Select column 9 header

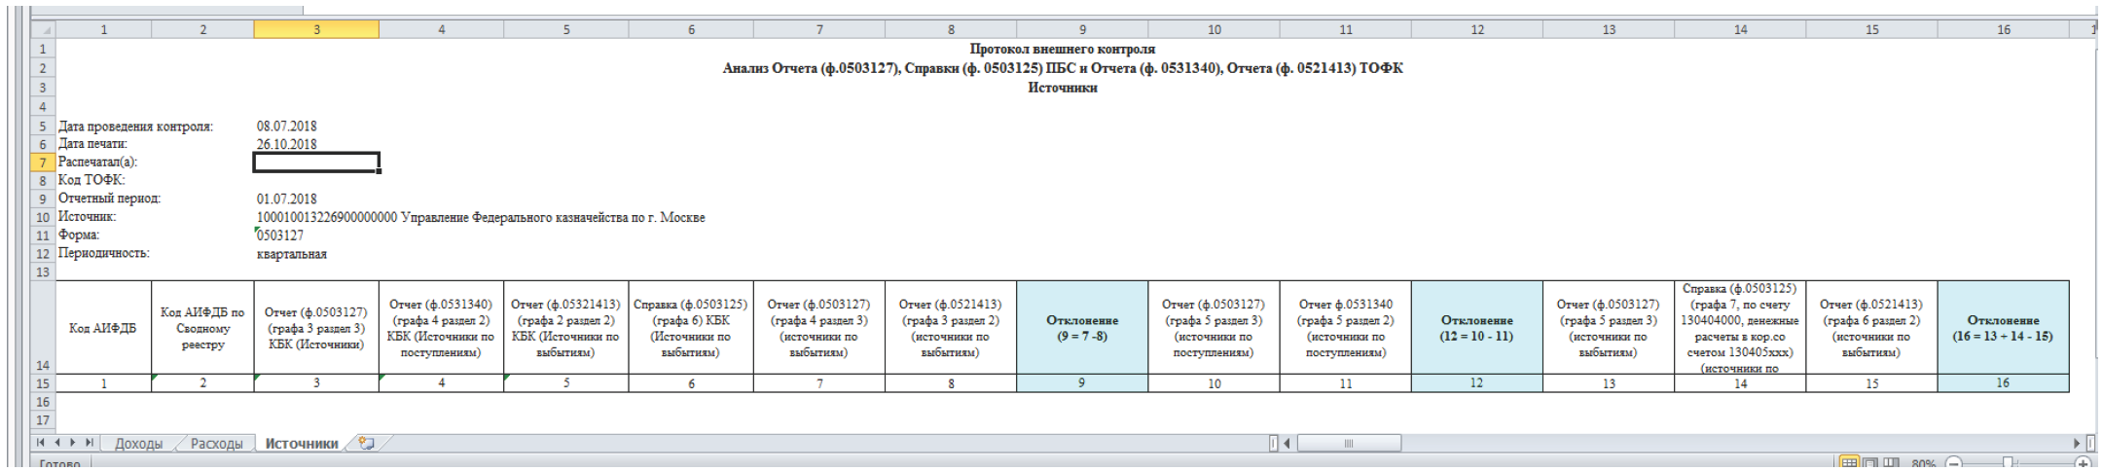(1082, 30)
